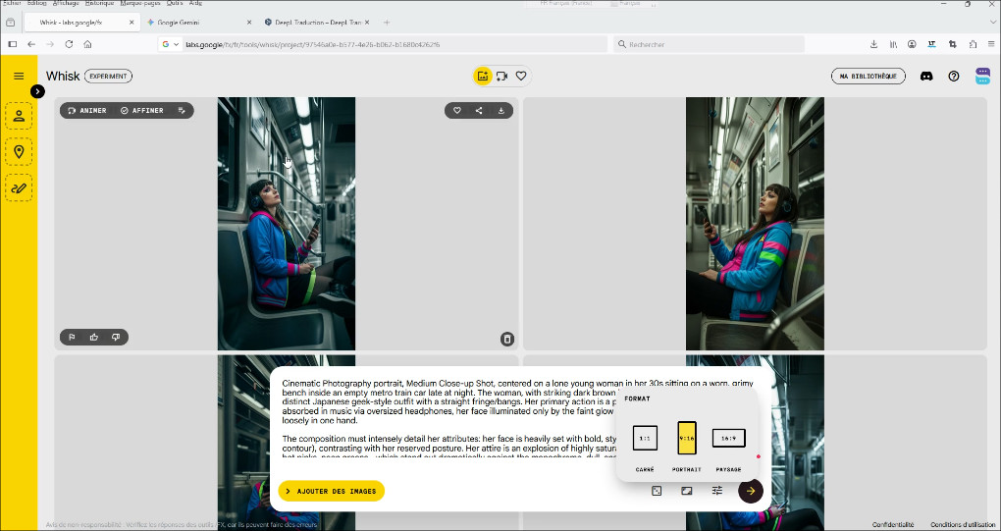Expand Ajouter des images panel
The width and height of the screenshot is (1001, 531).
click(331, 491)
